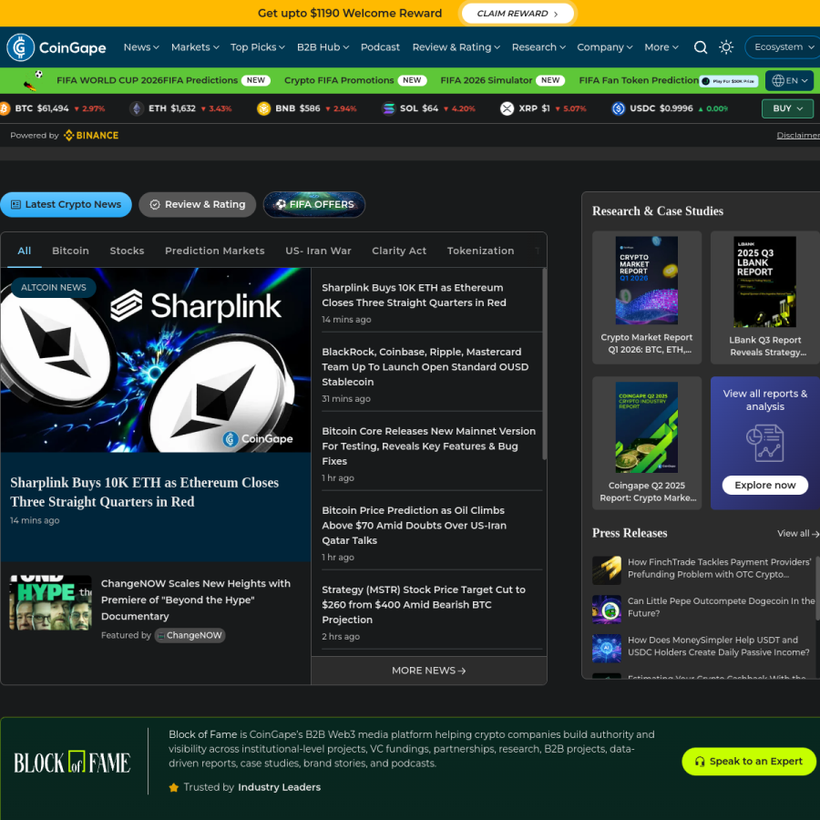Click the Block of Fame logo
The height and width of the screenshot is (820, 820).
[x=72, y=763]
